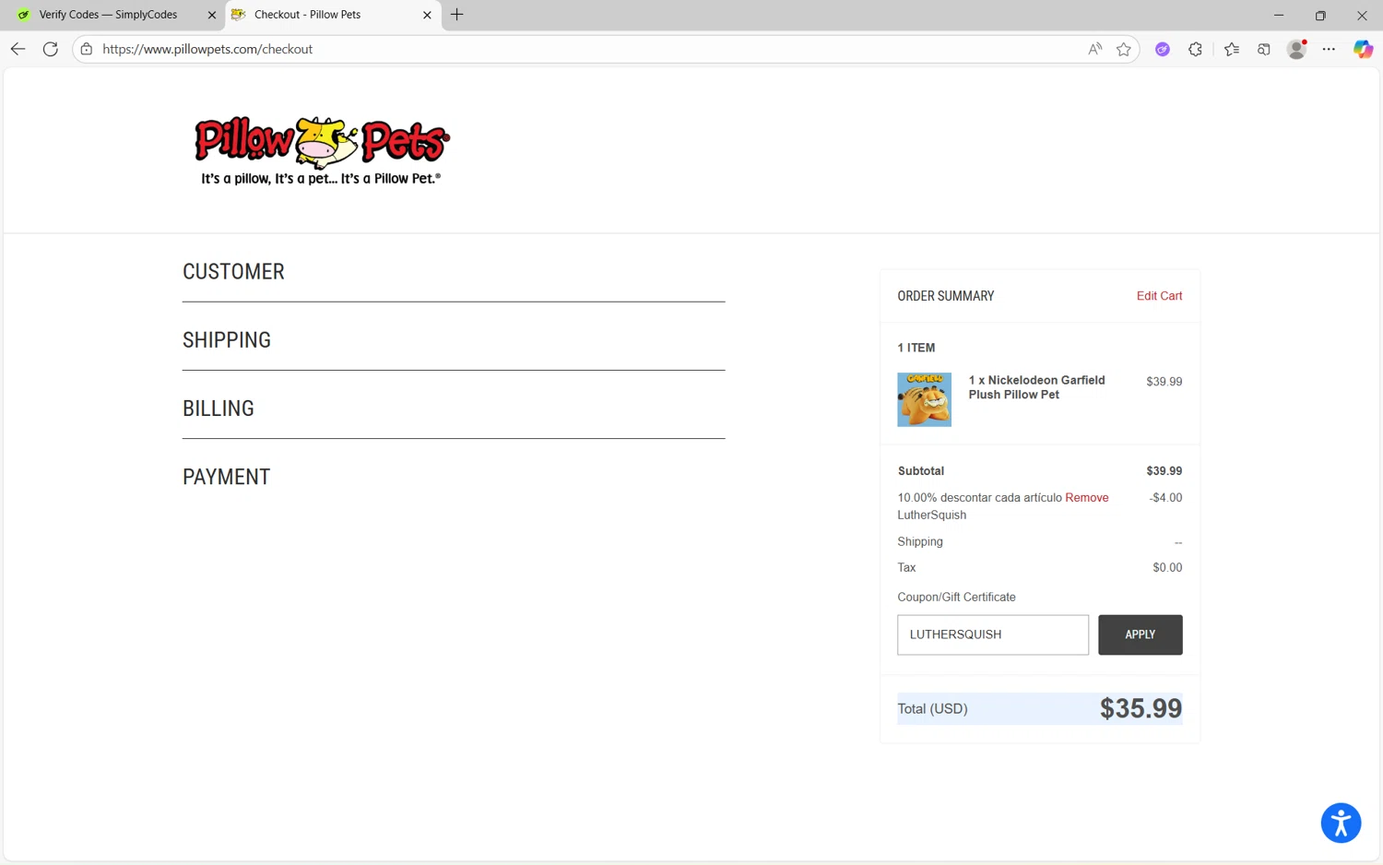The height and width of the screenshot is (865, 1383).
Task: Click the LutherSquish coupon name text
Action: click(x=931, y=515)
